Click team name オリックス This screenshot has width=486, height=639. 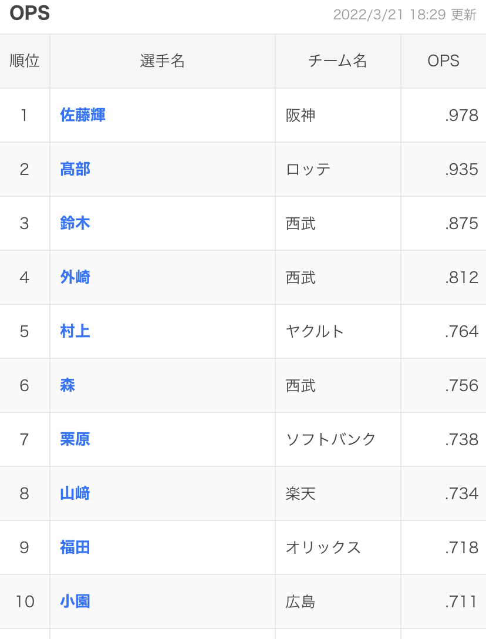pyautogui.click(x=323, y=547)
